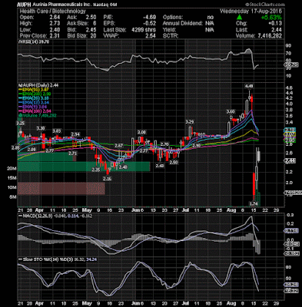The image size is (302, 307).
Task: Select the Annual Dividend label
Action: coord(183,24)
